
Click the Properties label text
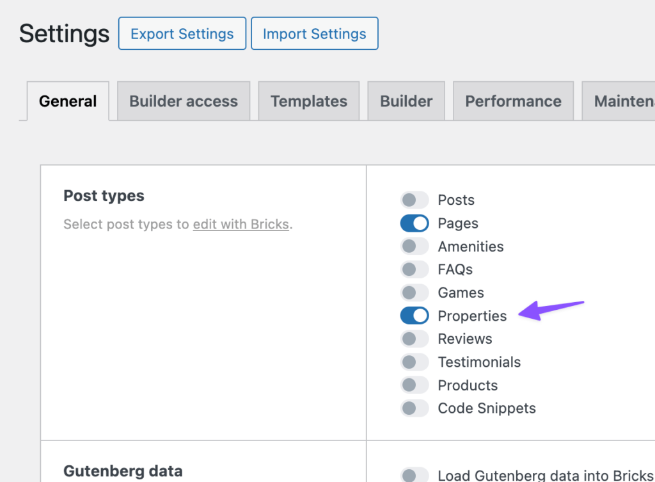(x=472, y=316)
